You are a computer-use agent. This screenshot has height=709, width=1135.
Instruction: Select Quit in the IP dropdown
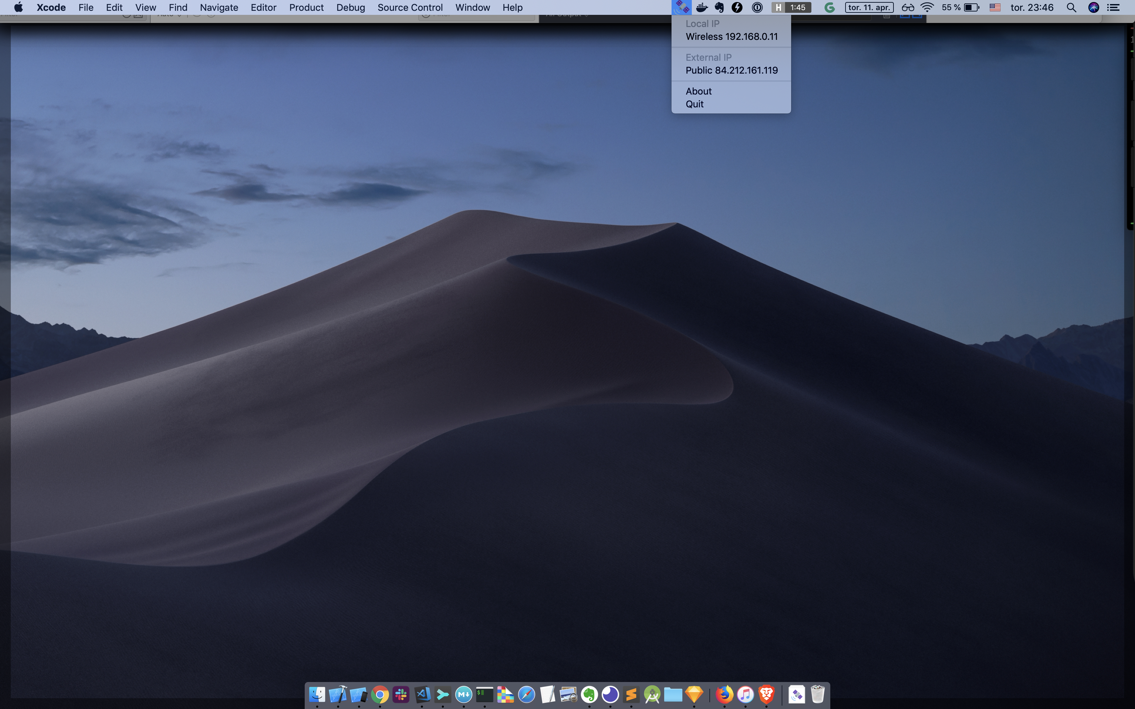pyautogui.click(x=695, y=104)
